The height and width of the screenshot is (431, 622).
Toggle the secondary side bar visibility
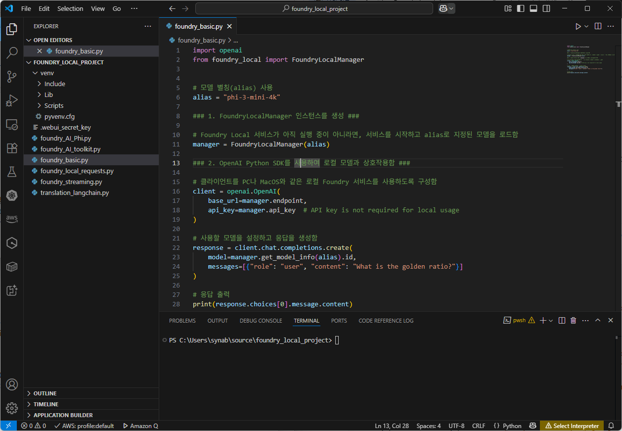tap(546, 8)
